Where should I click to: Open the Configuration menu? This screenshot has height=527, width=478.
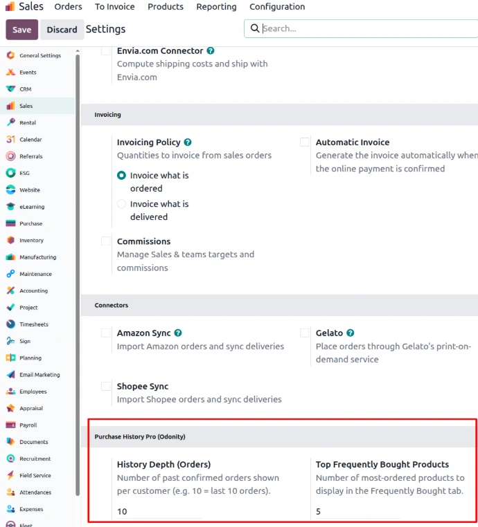(x=277, y=7)
